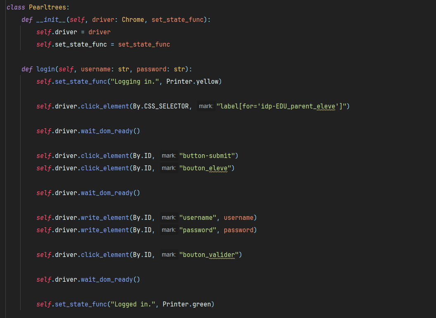
Task: Click the __init__ method name
Action: tap(51, 20)
